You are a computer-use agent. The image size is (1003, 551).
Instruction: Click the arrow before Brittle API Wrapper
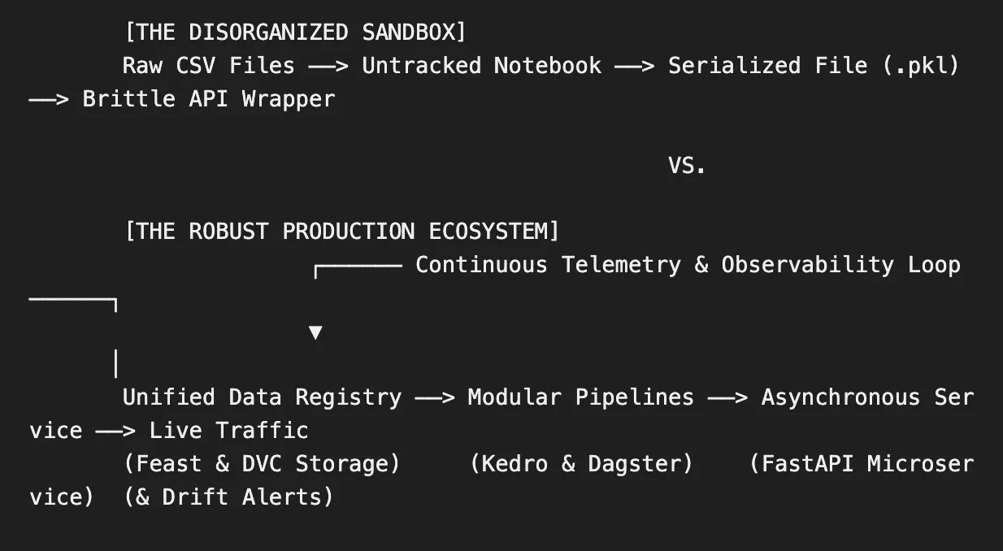[x=49, y=99]
